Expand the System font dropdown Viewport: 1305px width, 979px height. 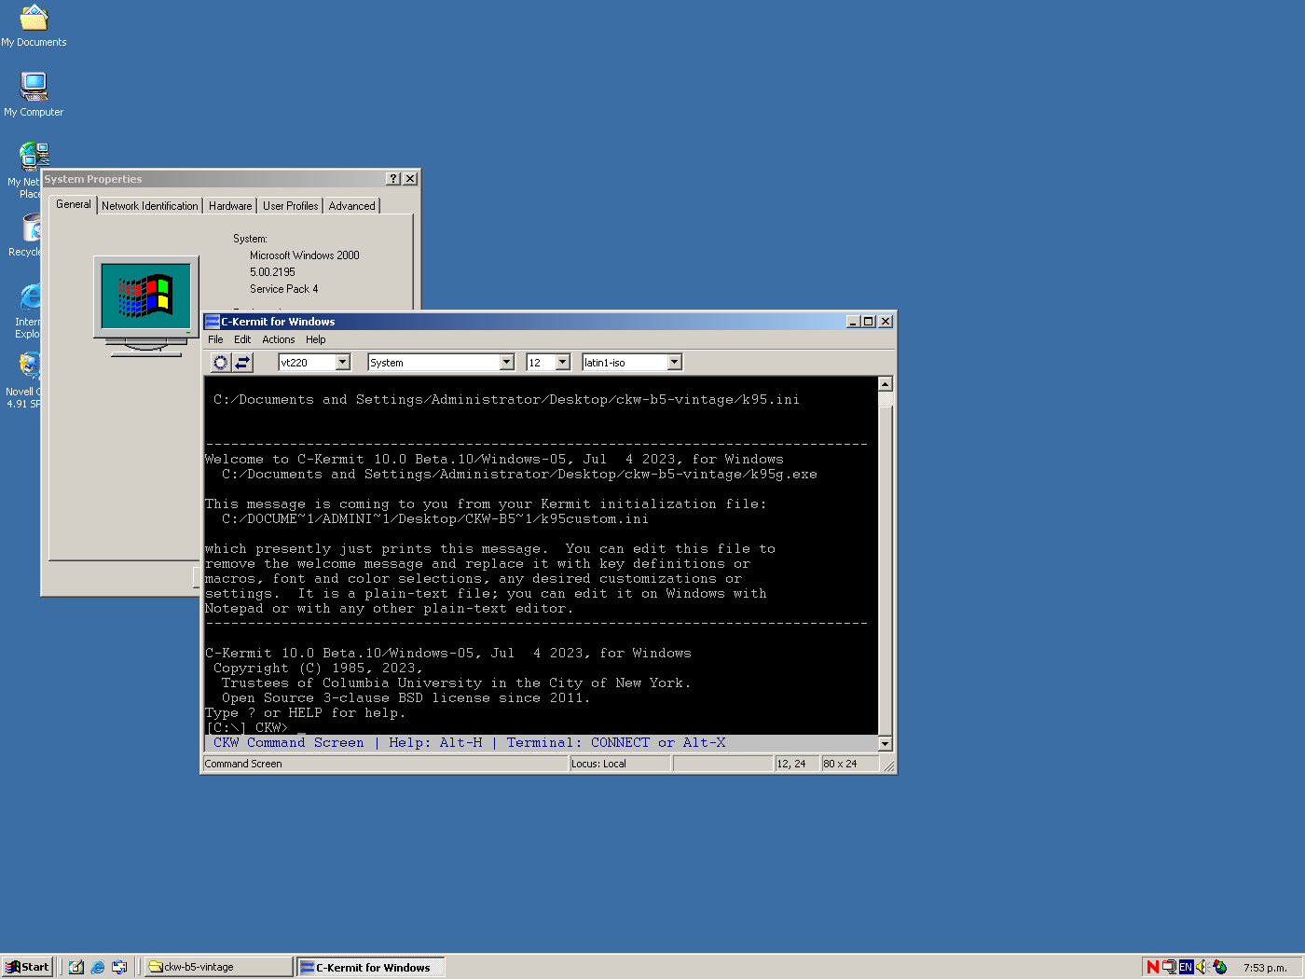(x=507, y=363)
